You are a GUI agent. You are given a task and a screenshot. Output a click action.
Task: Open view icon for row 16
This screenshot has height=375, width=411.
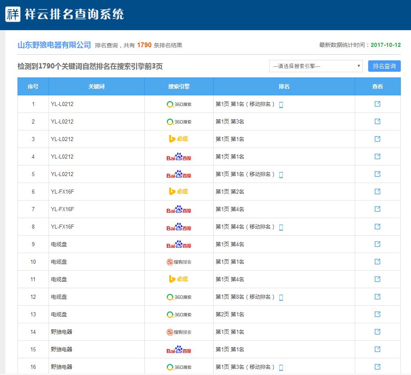point(378,367)
